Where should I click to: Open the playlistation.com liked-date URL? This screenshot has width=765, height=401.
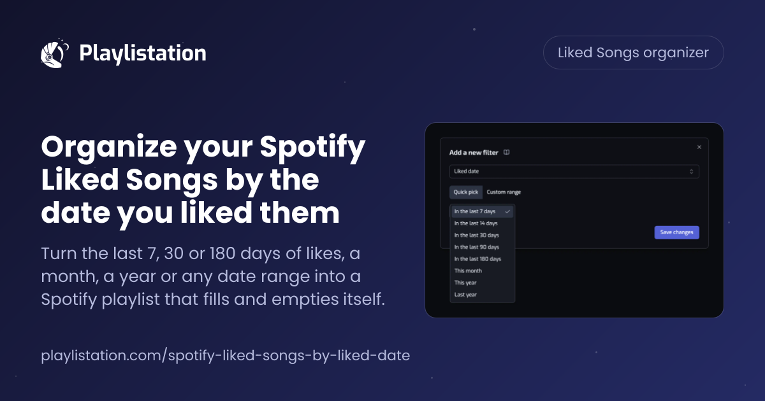click(x=225, y=355)
